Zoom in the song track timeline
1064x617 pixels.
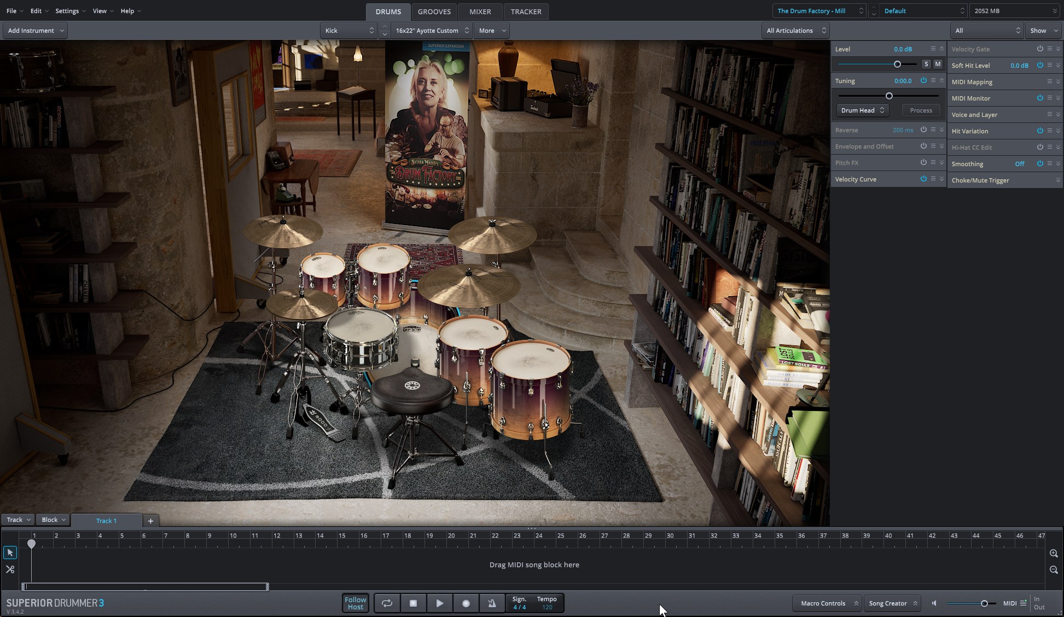pyautogui.click(x=1054, y=554)
